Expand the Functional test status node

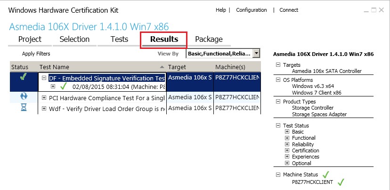[287, 138]
